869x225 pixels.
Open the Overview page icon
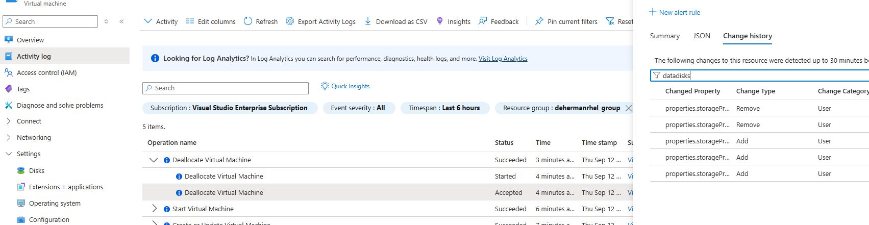click(8, 40)
